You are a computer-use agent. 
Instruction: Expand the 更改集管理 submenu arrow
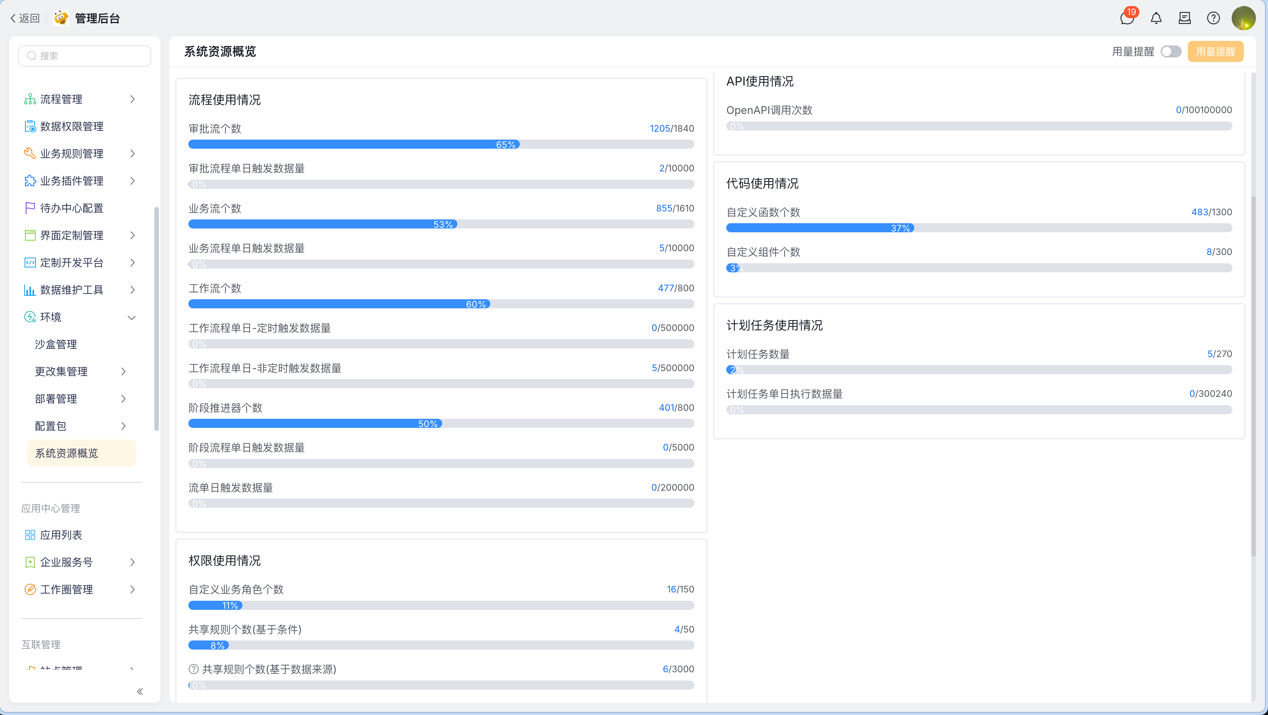[124, 371]
